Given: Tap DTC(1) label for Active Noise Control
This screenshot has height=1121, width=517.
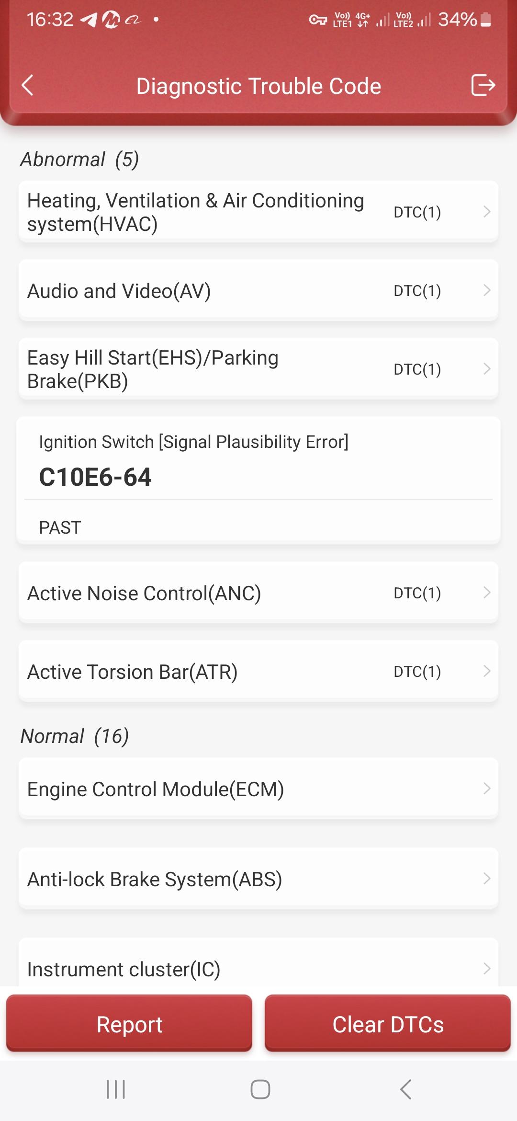Looking at the screenshot, I should 417,593.
